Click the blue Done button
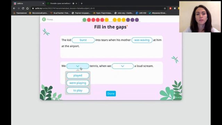Image resolution: width=222 pixels, height=125 pixels. point(111,93)
